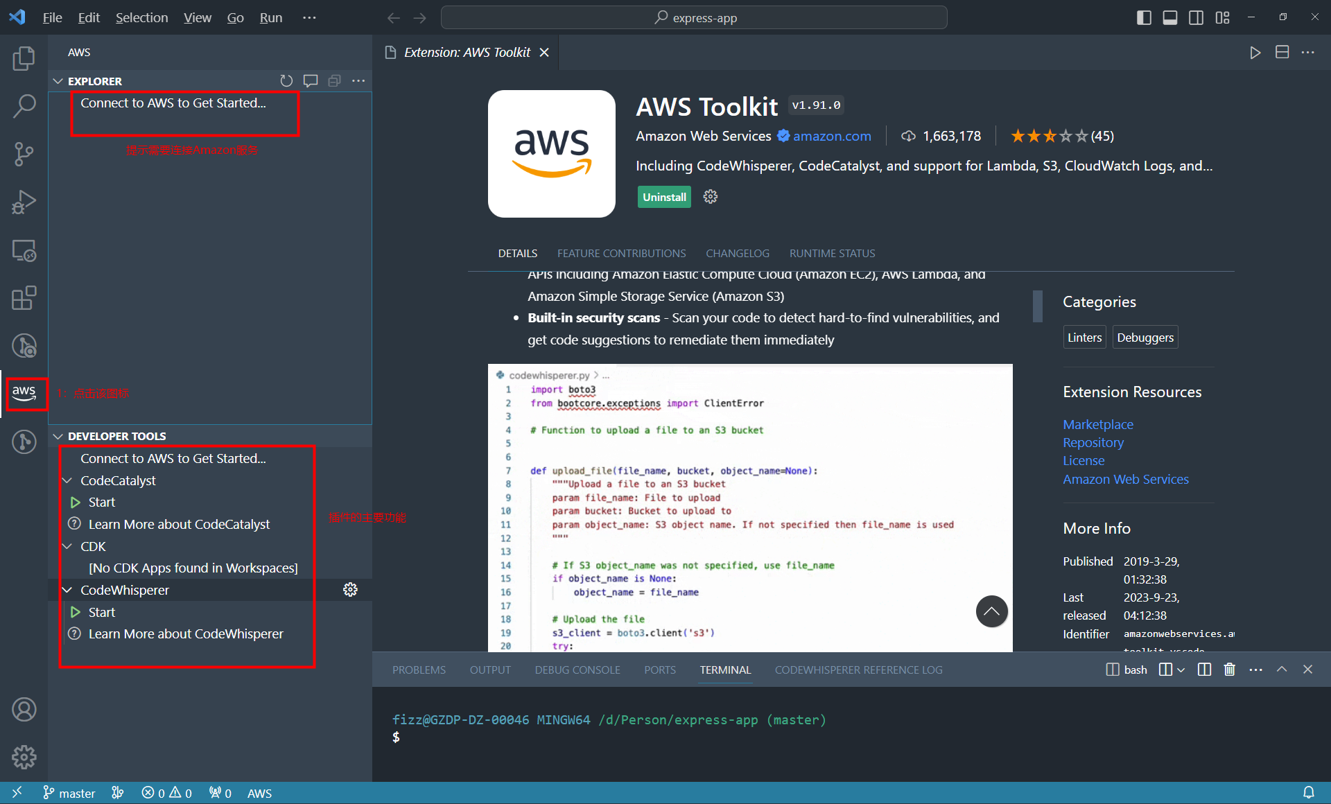Open the Manage gear in activity bar
Screen dimensions: 1331x804
24,757
